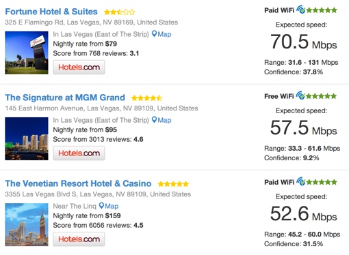The height and width of the screenshot is (255, 349).
Task: Open the Fortune Hotel sign thumbnail photo
Action: [x=27, y=52]
